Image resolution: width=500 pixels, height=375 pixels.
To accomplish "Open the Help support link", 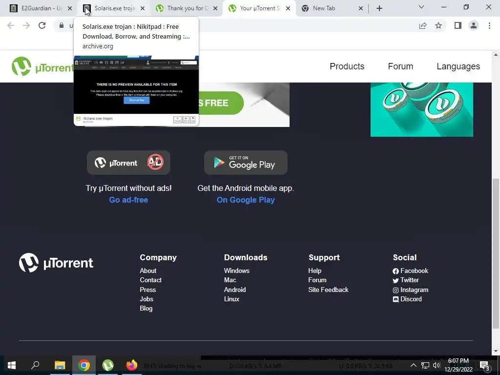I will tap(315, 271).
